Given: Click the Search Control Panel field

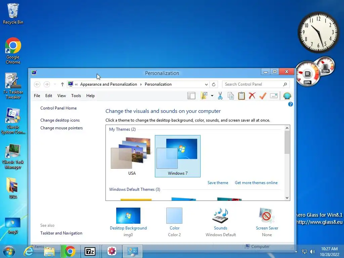Looking at the screenshot, I should [x=256, y=84].
